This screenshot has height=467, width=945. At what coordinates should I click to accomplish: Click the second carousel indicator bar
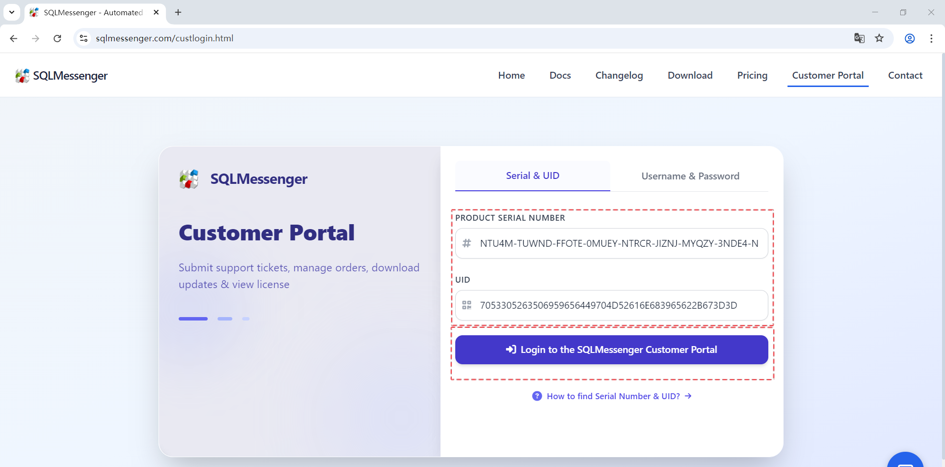coord(224,319)
